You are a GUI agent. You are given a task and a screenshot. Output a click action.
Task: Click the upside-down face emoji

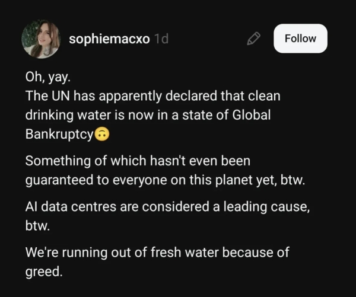[x=102, y=135]
